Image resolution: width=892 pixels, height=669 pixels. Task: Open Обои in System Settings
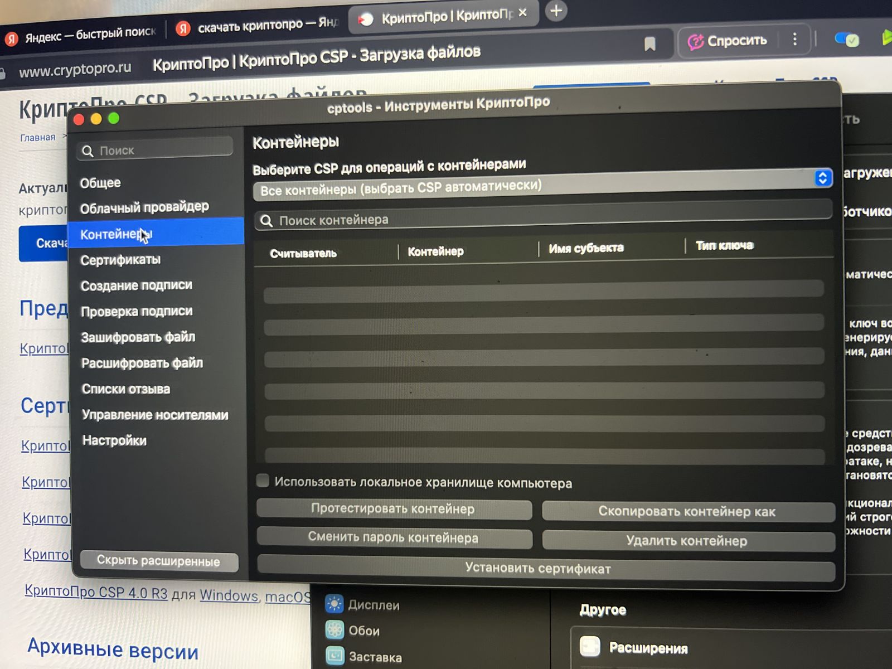point(352,630)
